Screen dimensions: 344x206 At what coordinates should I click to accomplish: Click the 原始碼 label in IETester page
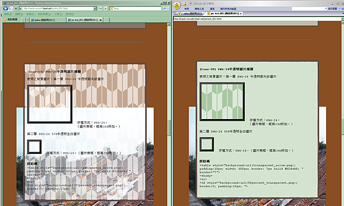pos(205,161)
